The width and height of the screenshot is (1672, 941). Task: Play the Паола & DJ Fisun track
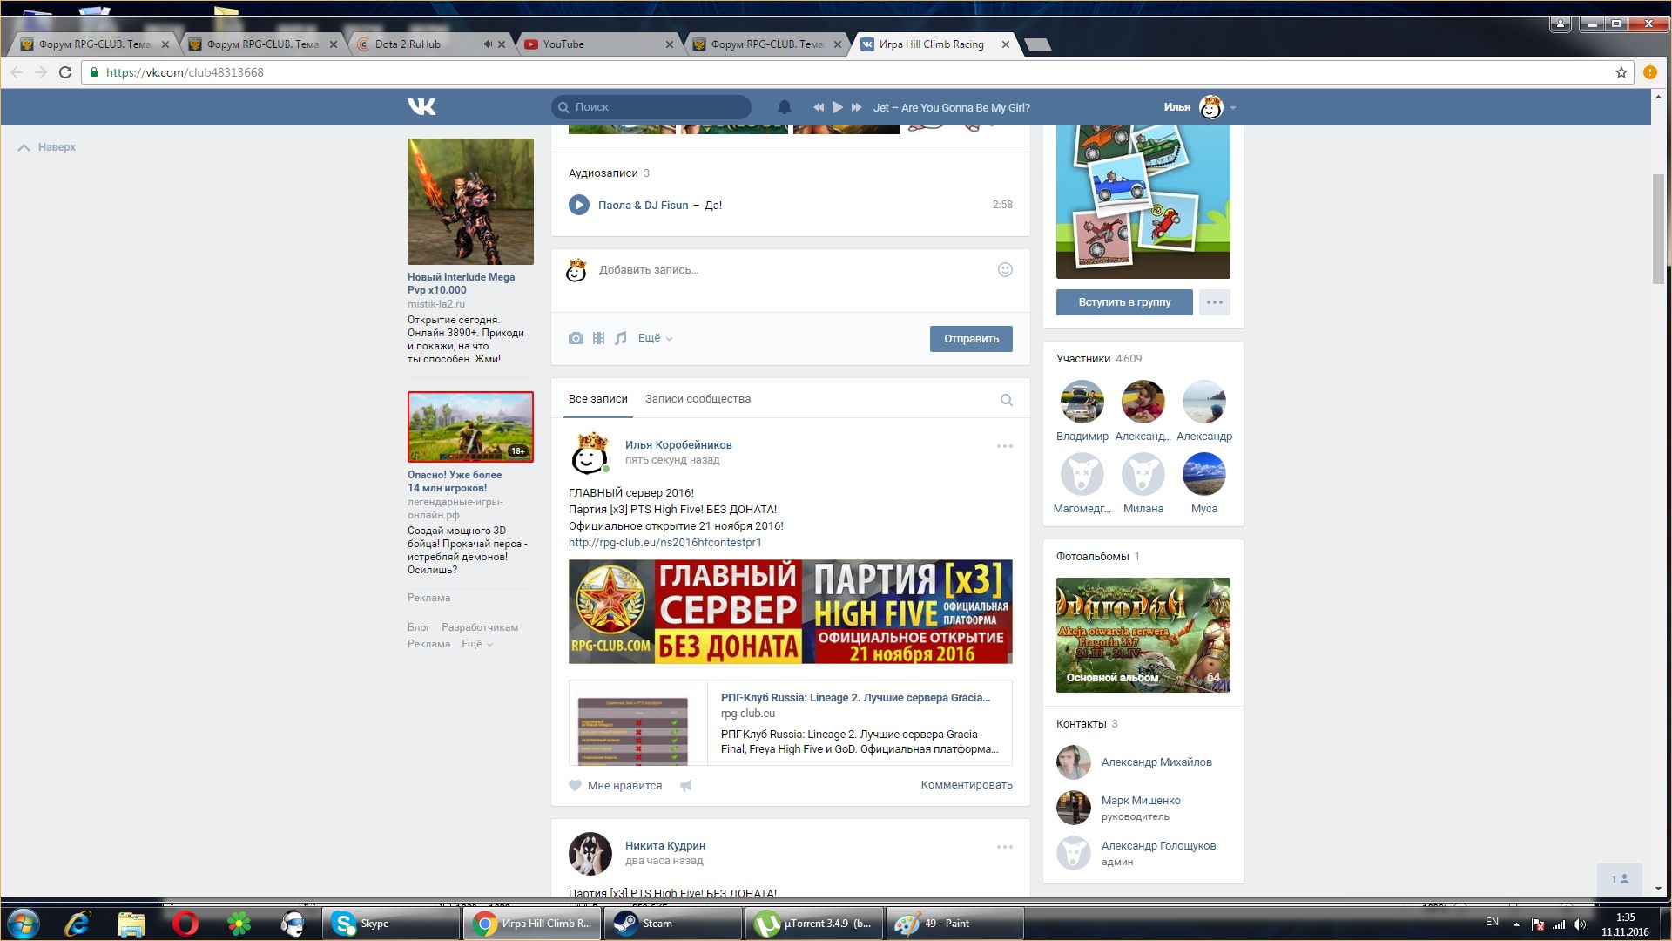point(579,205)
